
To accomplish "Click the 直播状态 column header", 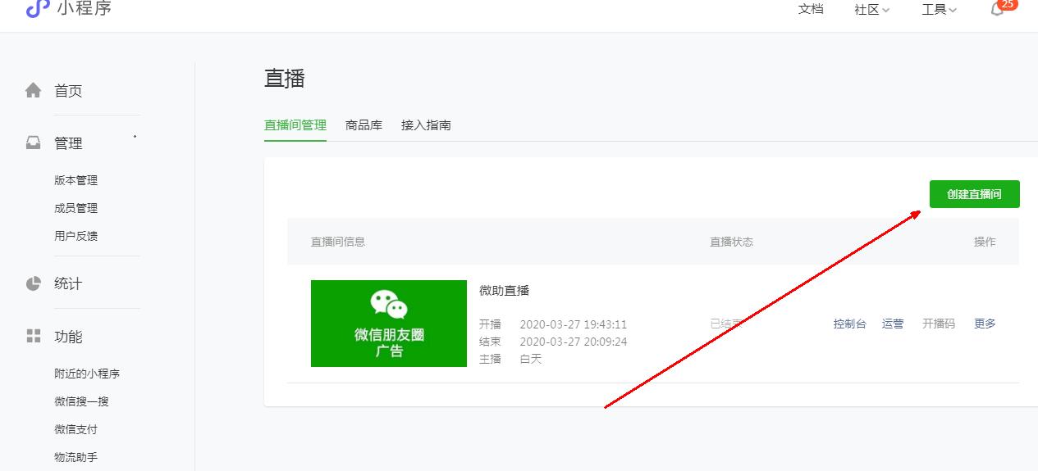I will (732, 242).
